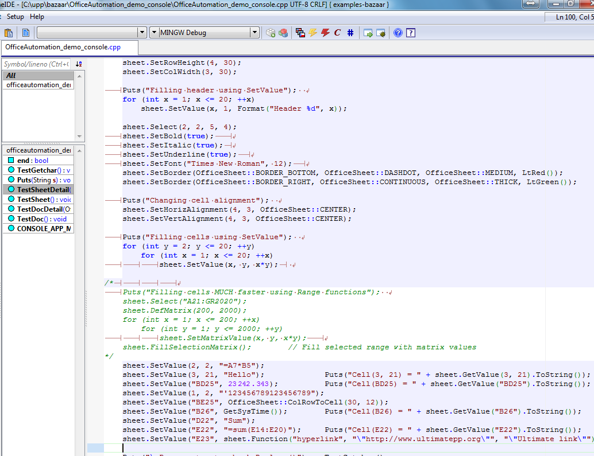The width and height of the screenshot is (594, 456).
Task: Select 'All' in the file filter list
Action: [11, 76]
